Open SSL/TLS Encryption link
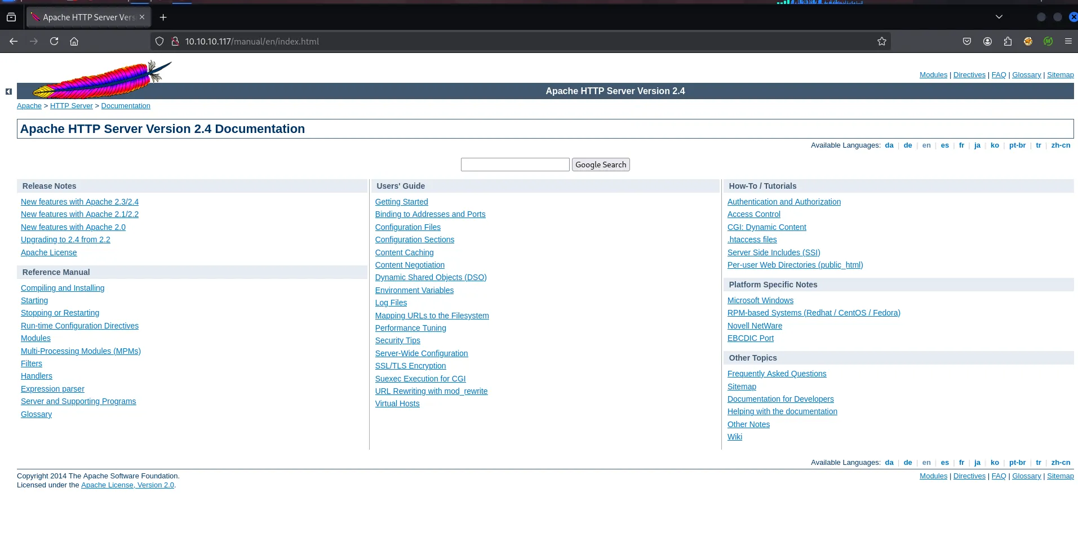 click(411, 366)
